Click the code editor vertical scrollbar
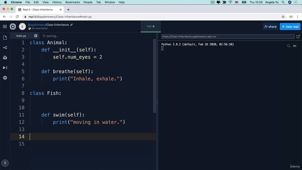302x170 pixels. (154, 76)
